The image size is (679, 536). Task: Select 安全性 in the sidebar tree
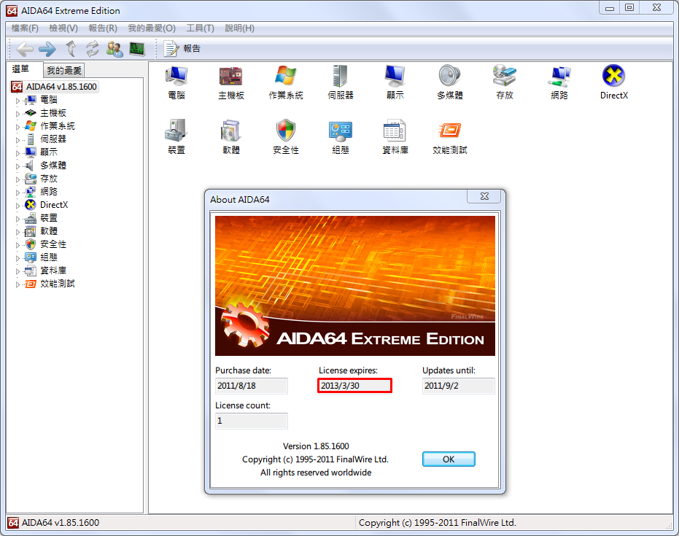[x=53, y=244]
